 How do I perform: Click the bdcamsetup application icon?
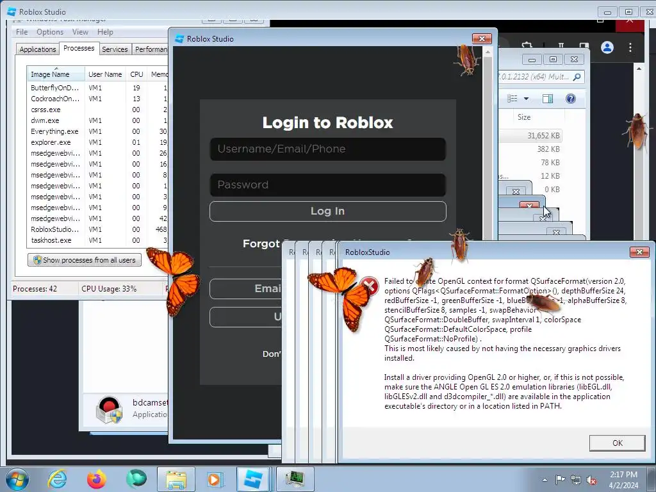(x=109, y=409)
